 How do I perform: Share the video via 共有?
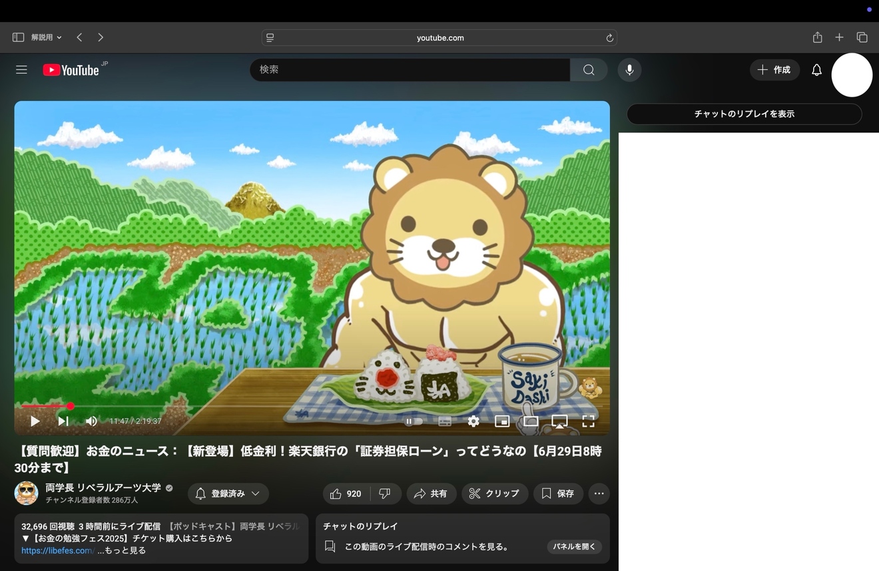tap(432, 493)
